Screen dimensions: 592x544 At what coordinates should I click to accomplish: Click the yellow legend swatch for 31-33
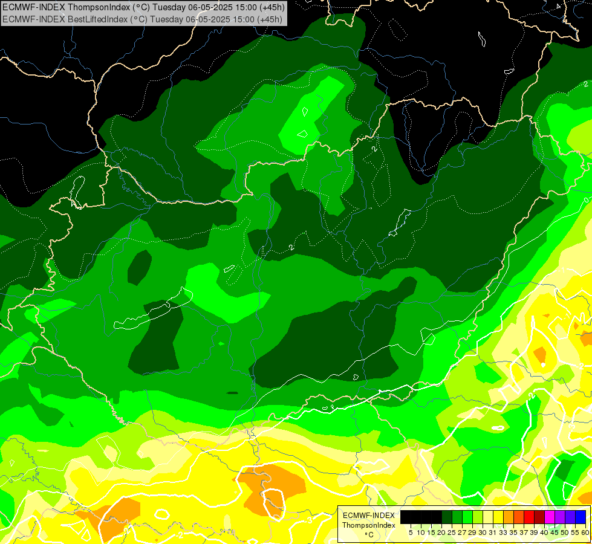click(498, 517)
